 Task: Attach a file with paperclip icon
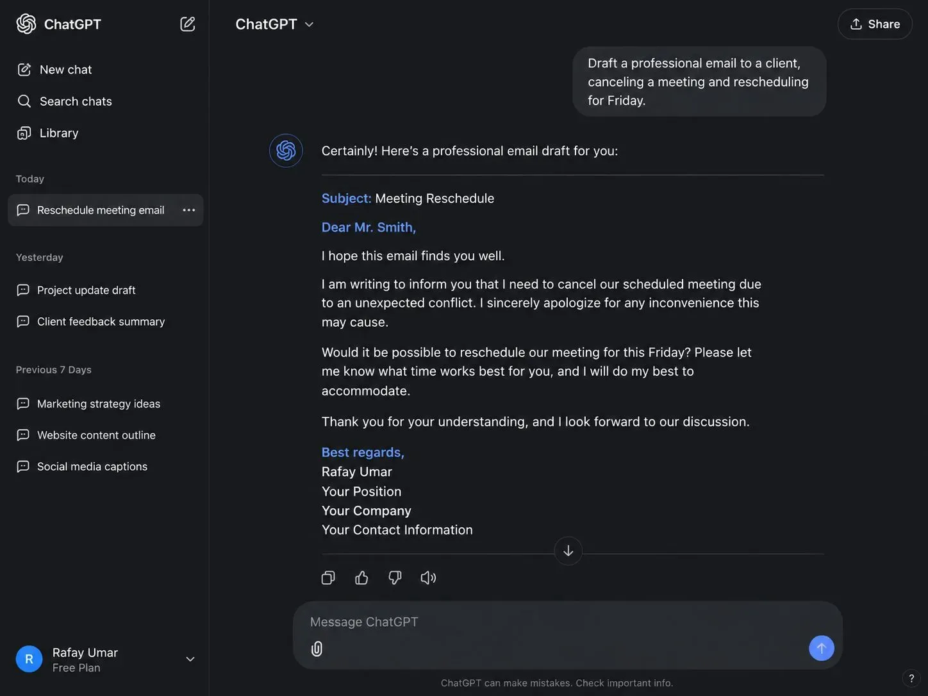pos(317,649)
